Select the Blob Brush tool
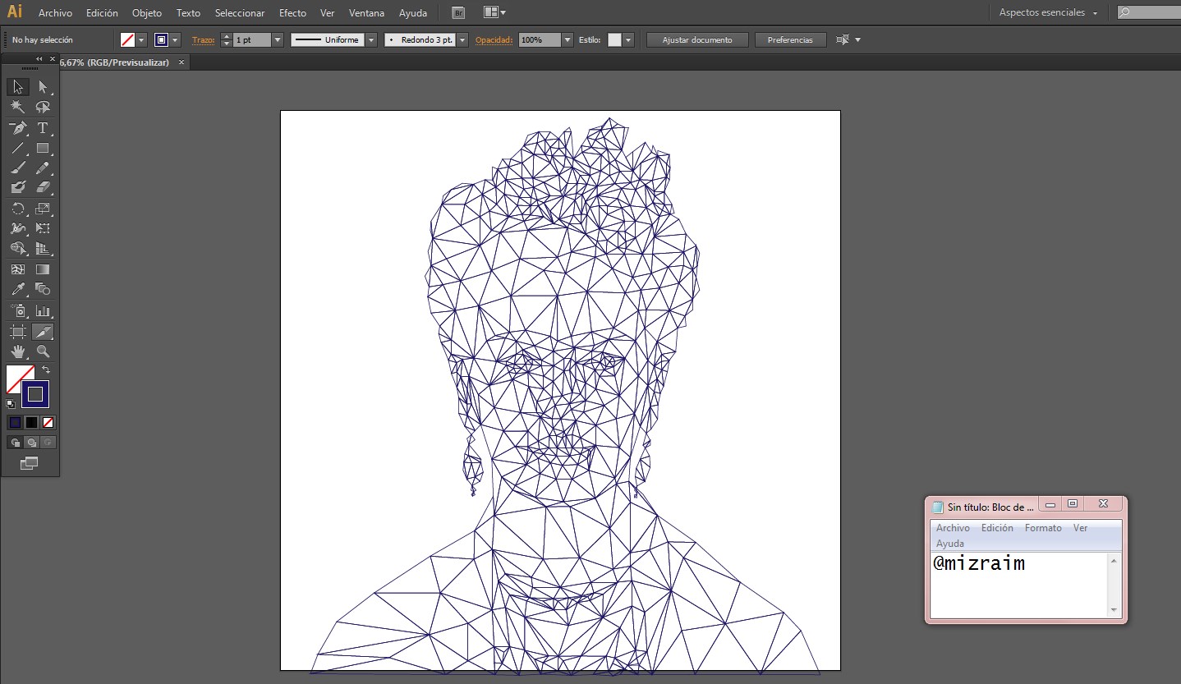Screen dimensions: 1181x684 (x=18, y=188)
